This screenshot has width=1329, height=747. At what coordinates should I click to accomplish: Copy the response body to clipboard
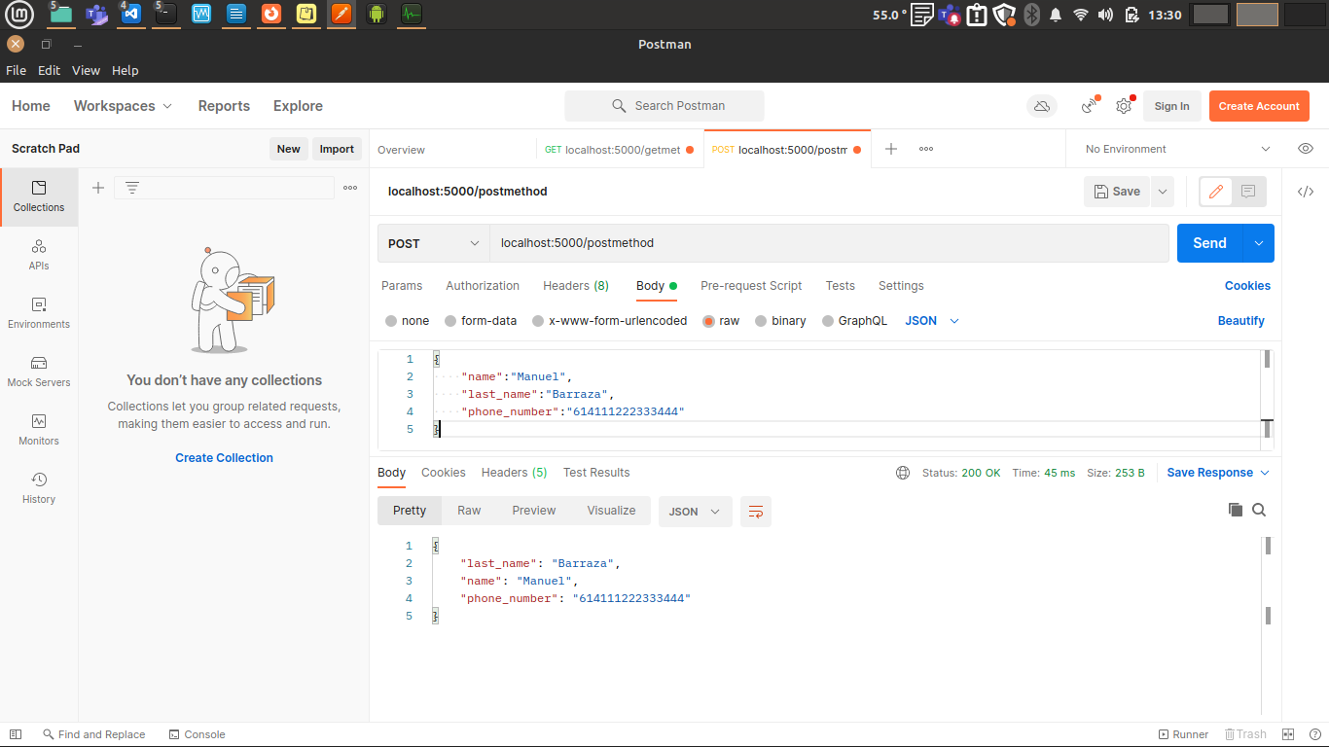[1236, 510]
